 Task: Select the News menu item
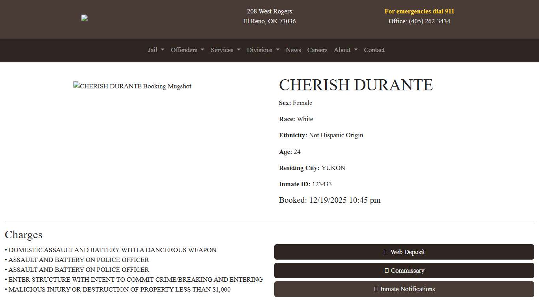pyautogui.click(x=293, y=50)
